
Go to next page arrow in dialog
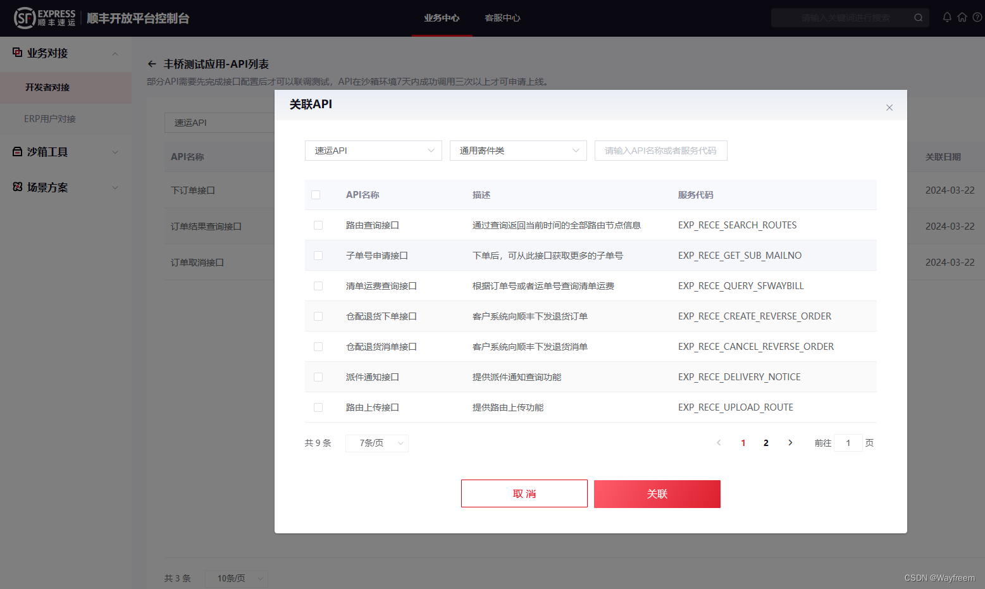point(790,443)
